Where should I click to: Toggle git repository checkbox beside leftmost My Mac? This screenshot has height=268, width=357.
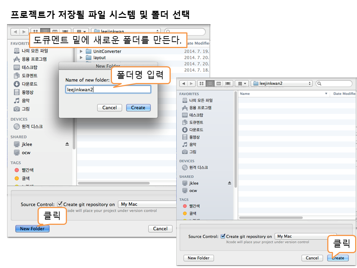point(60,204)
